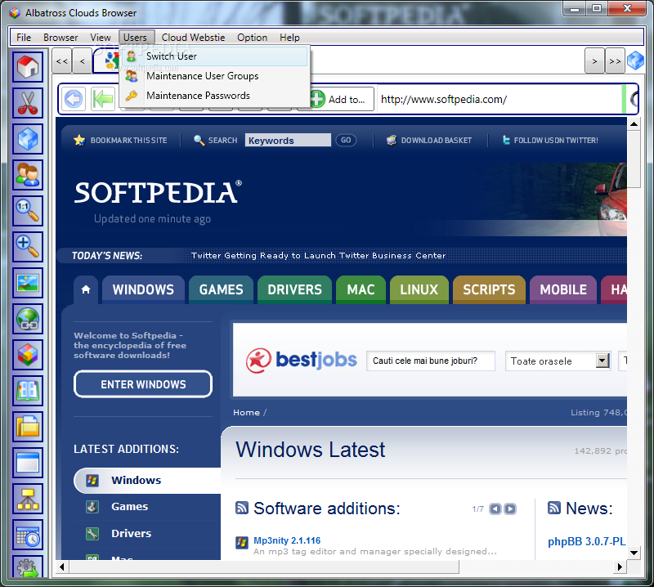Open the Help menu
Viewport: 654px width, 587px height.
pos(289,38)
